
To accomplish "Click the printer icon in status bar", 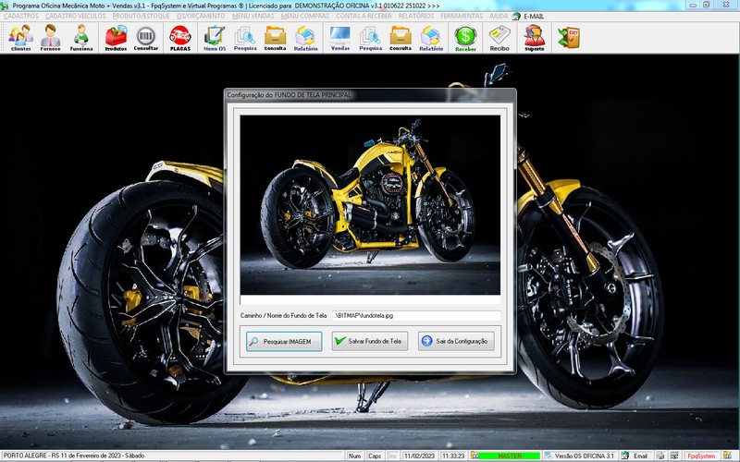I will (660, 456).
